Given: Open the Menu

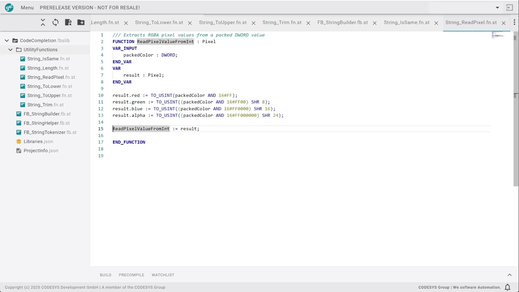Looking at the screenshot, I should tap(27, 8).
